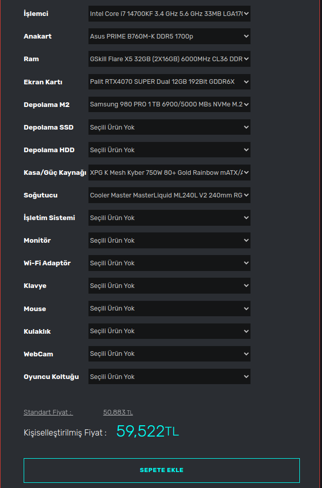Expand the Anakart motherboard dropdown

click(x=169, y=37)
